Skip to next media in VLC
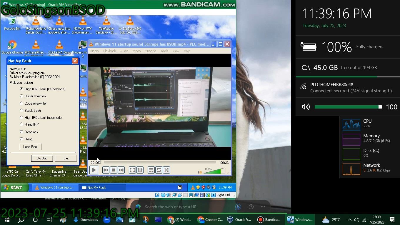 pyautogui.click(x=121, y=170)
